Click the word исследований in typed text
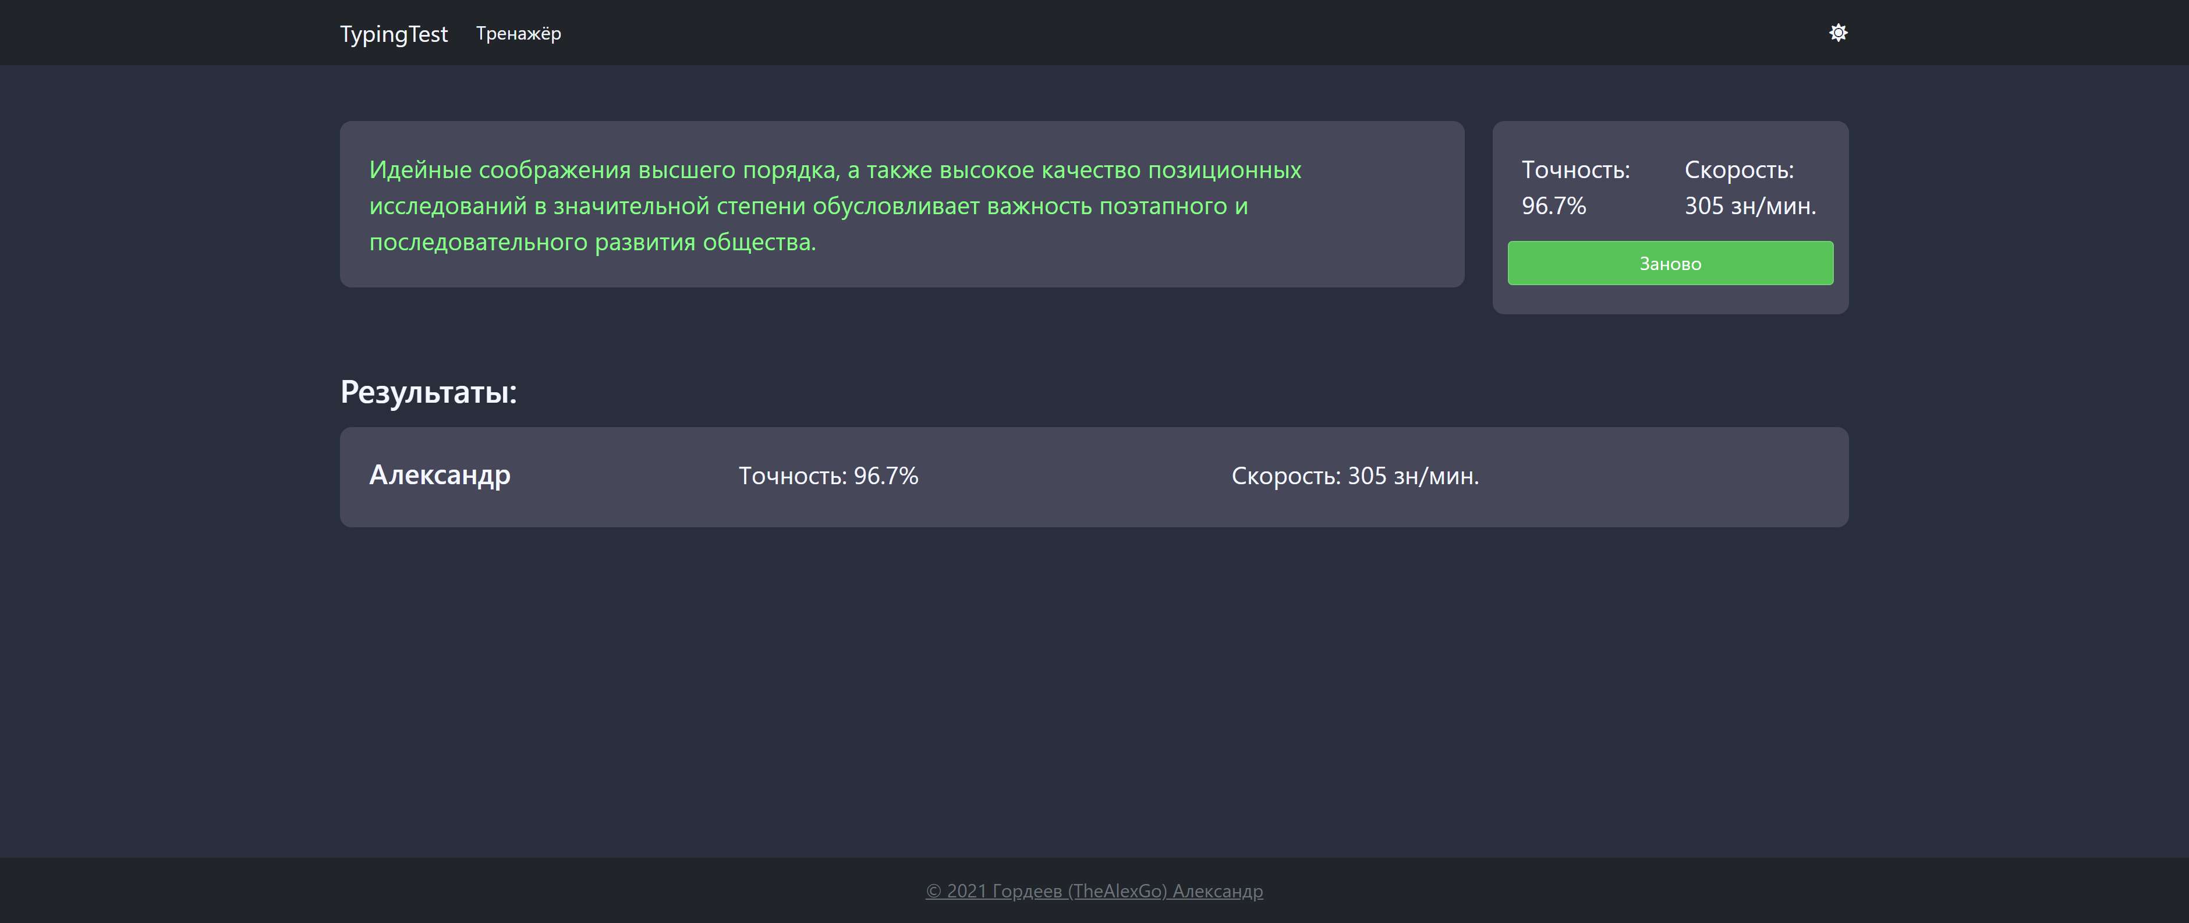This screenshot has width=2189, height=923. [448, 207]
